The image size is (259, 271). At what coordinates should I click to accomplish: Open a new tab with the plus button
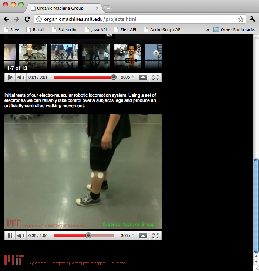tap(108, 8)
